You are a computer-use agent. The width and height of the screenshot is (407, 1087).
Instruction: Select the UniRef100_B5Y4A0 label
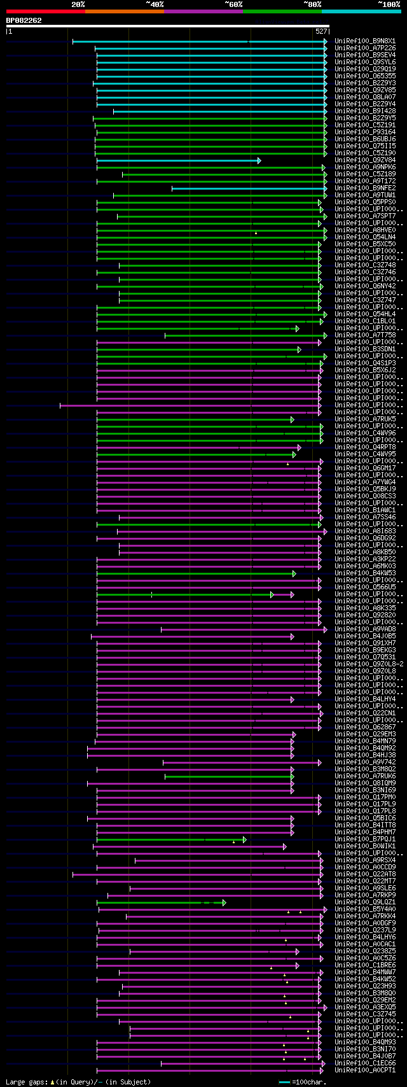click(365, 909)
